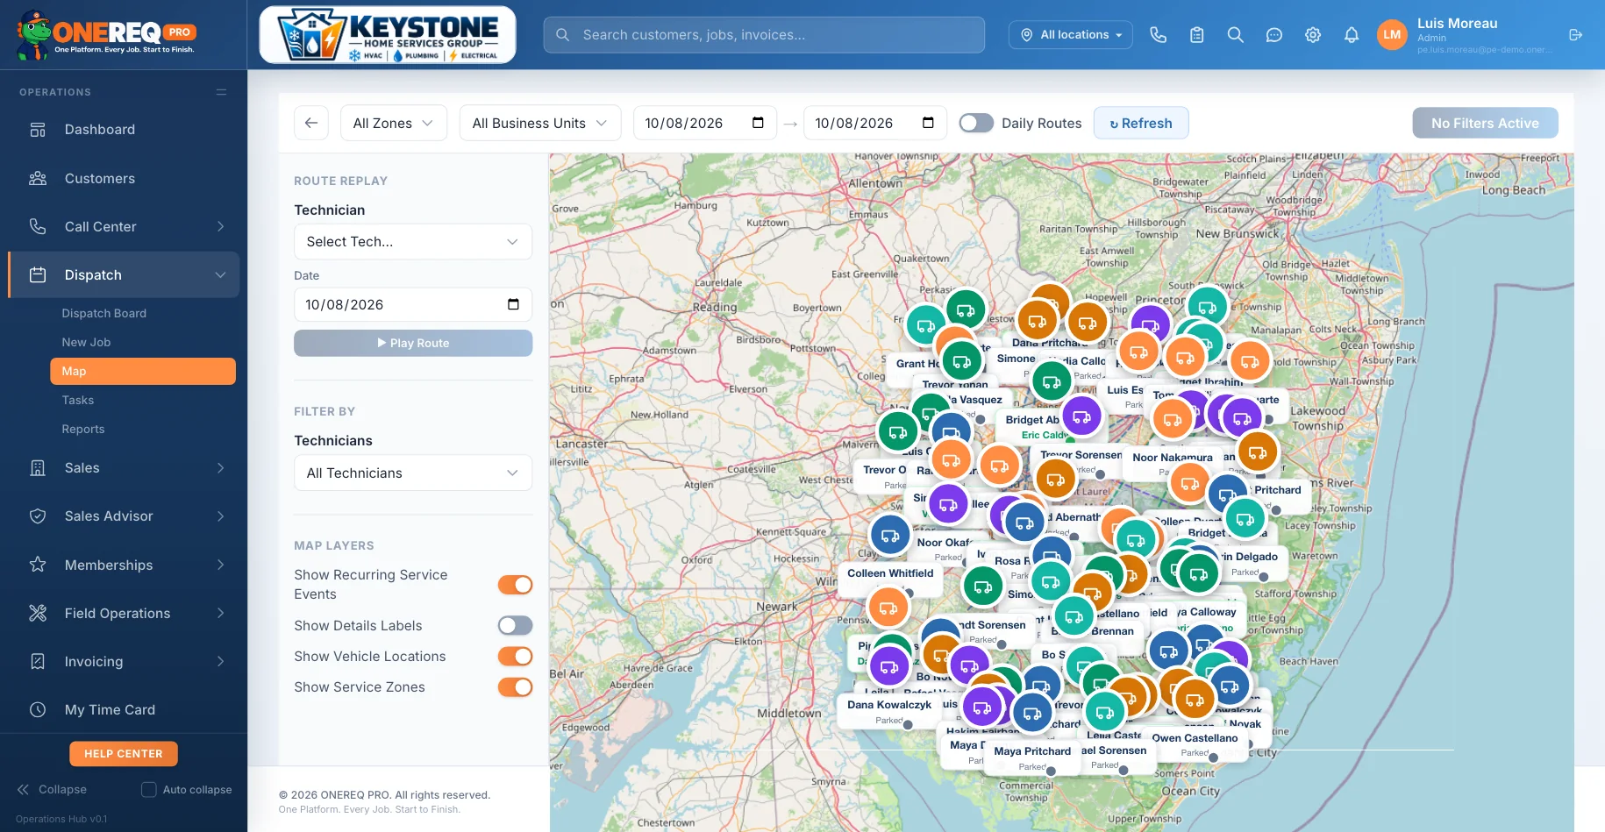Check the Auto collapse checkbox

[149, 789]
